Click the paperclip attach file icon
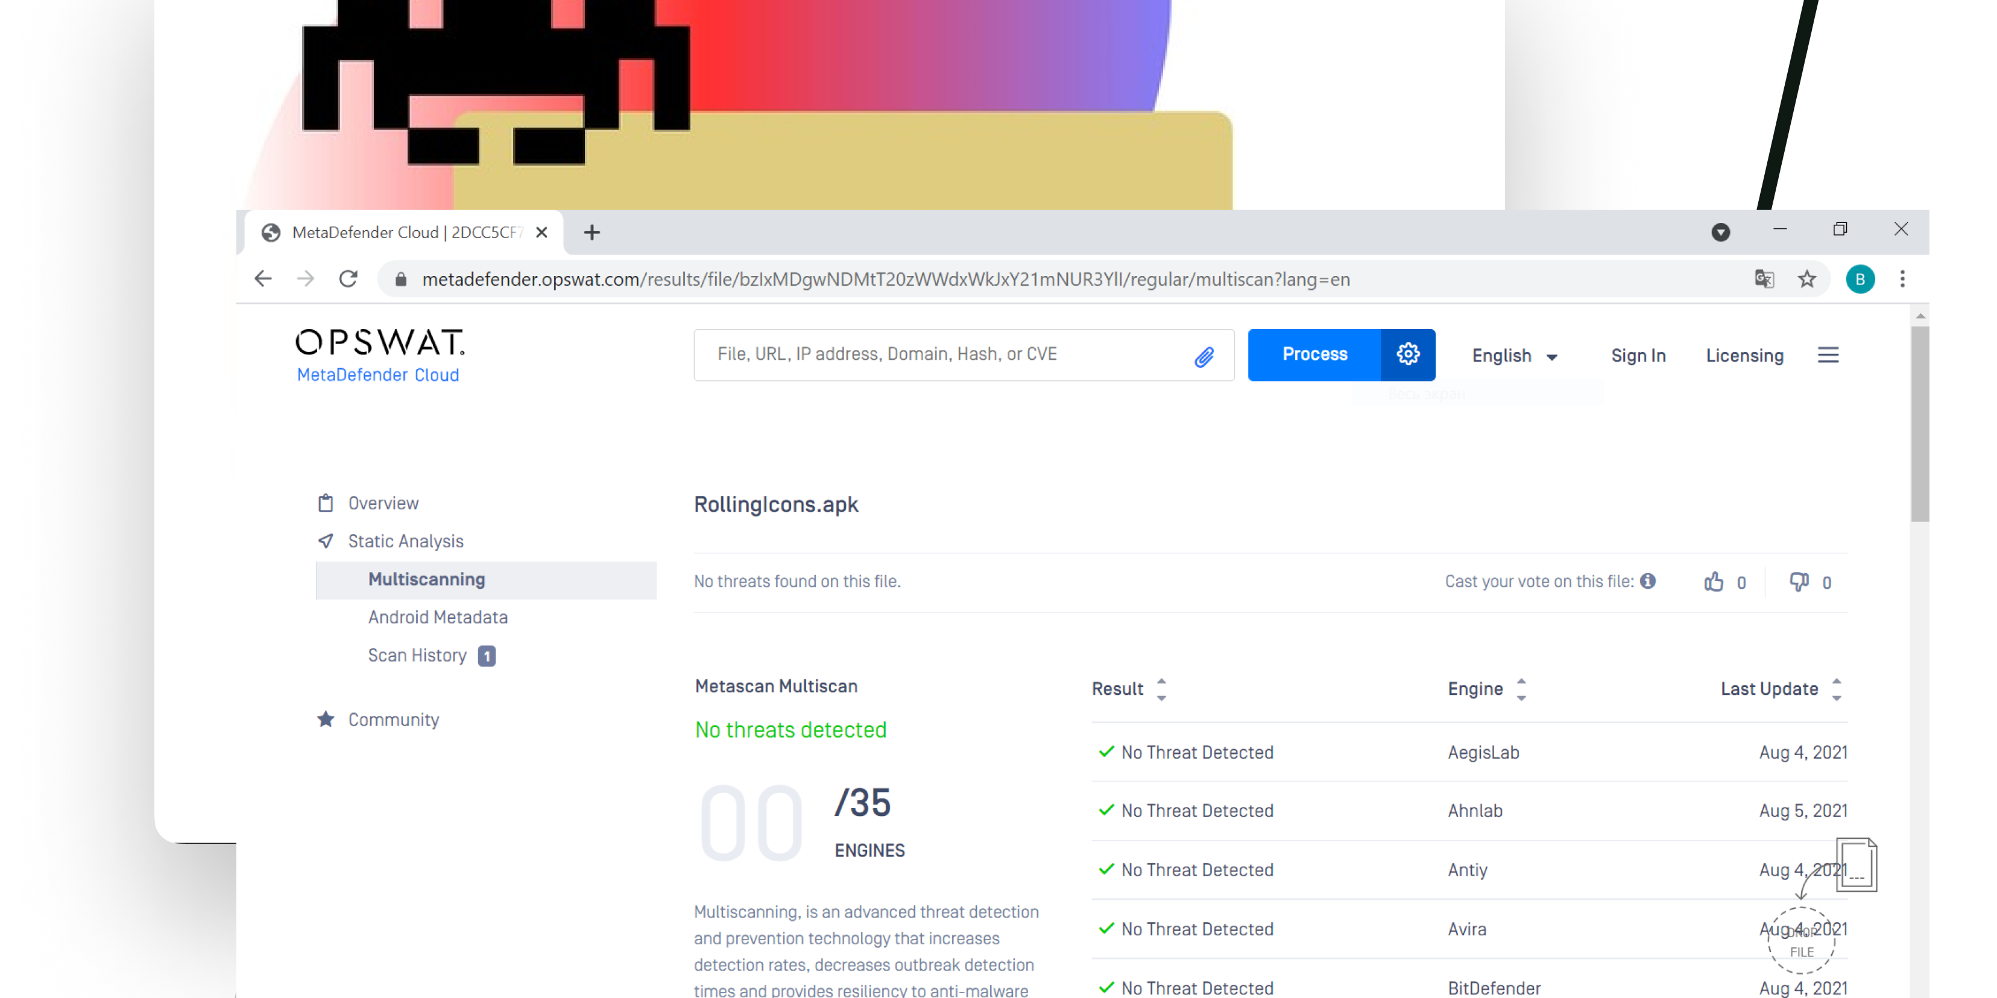Image resolution: width=1997 pixels, height=998 pixels. pos(1203,356)
